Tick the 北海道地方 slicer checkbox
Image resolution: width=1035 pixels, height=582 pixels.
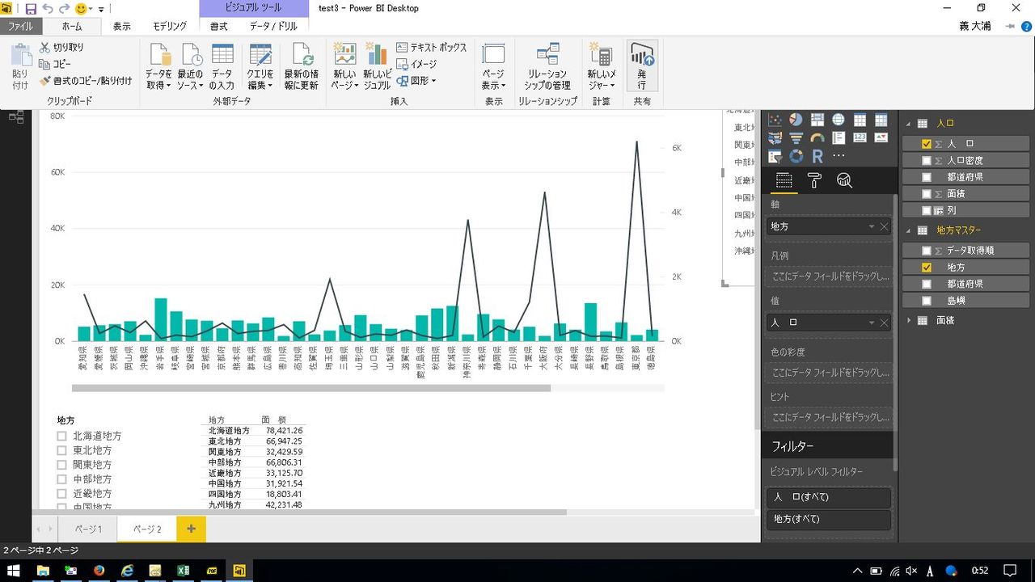61,436
